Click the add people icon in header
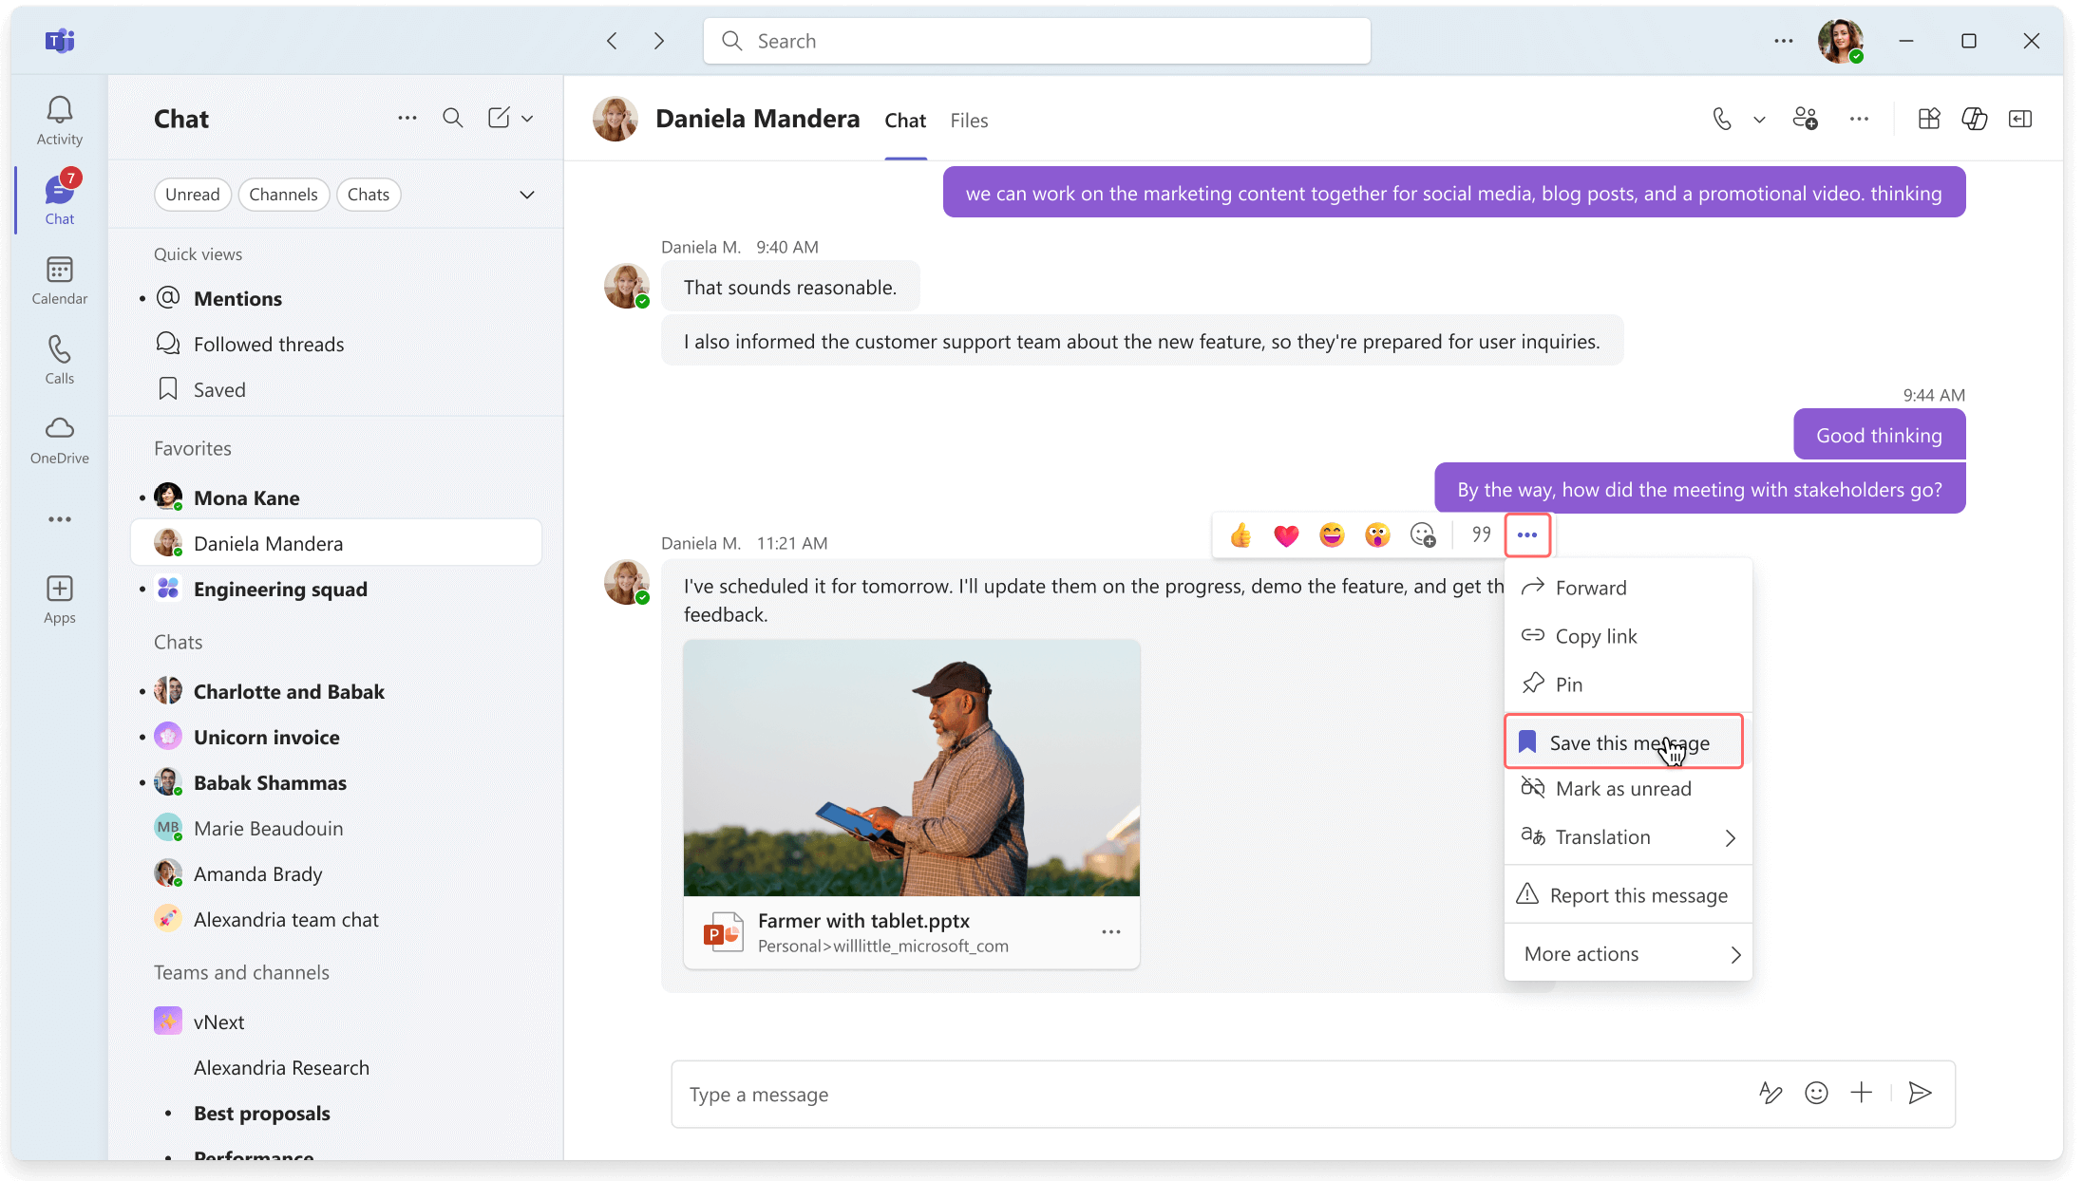Viewport: 2083px width, 1181px height. tap(1805, 119)
